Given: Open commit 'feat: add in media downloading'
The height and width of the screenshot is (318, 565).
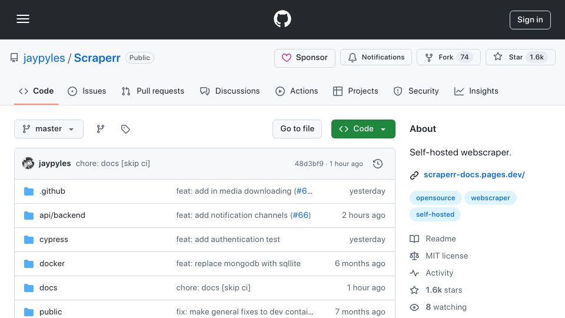Looking at the screenshot, I should click(x=234, y=191).
